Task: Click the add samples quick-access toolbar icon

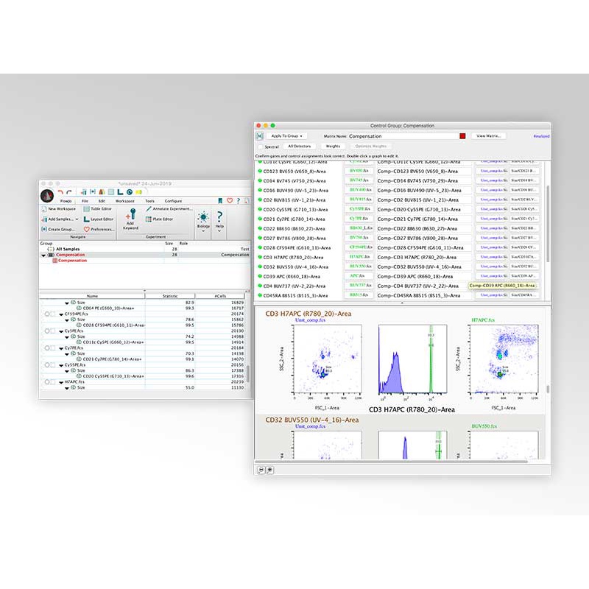Action: coord(83,192)
